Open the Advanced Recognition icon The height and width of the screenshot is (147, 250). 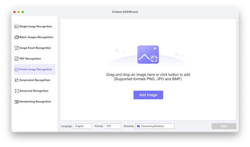(16, 91)
